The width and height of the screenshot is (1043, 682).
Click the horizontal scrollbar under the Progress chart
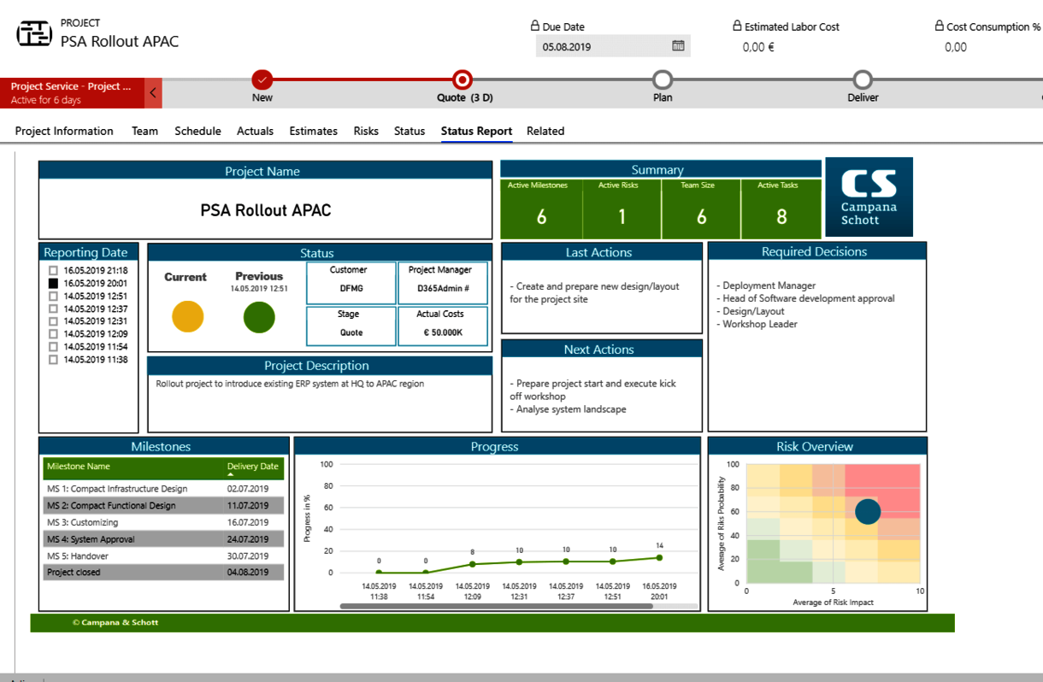(x=497, y=606)
